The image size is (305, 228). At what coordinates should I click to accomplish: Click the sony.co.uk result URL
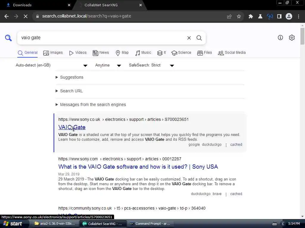pos(123,120)
